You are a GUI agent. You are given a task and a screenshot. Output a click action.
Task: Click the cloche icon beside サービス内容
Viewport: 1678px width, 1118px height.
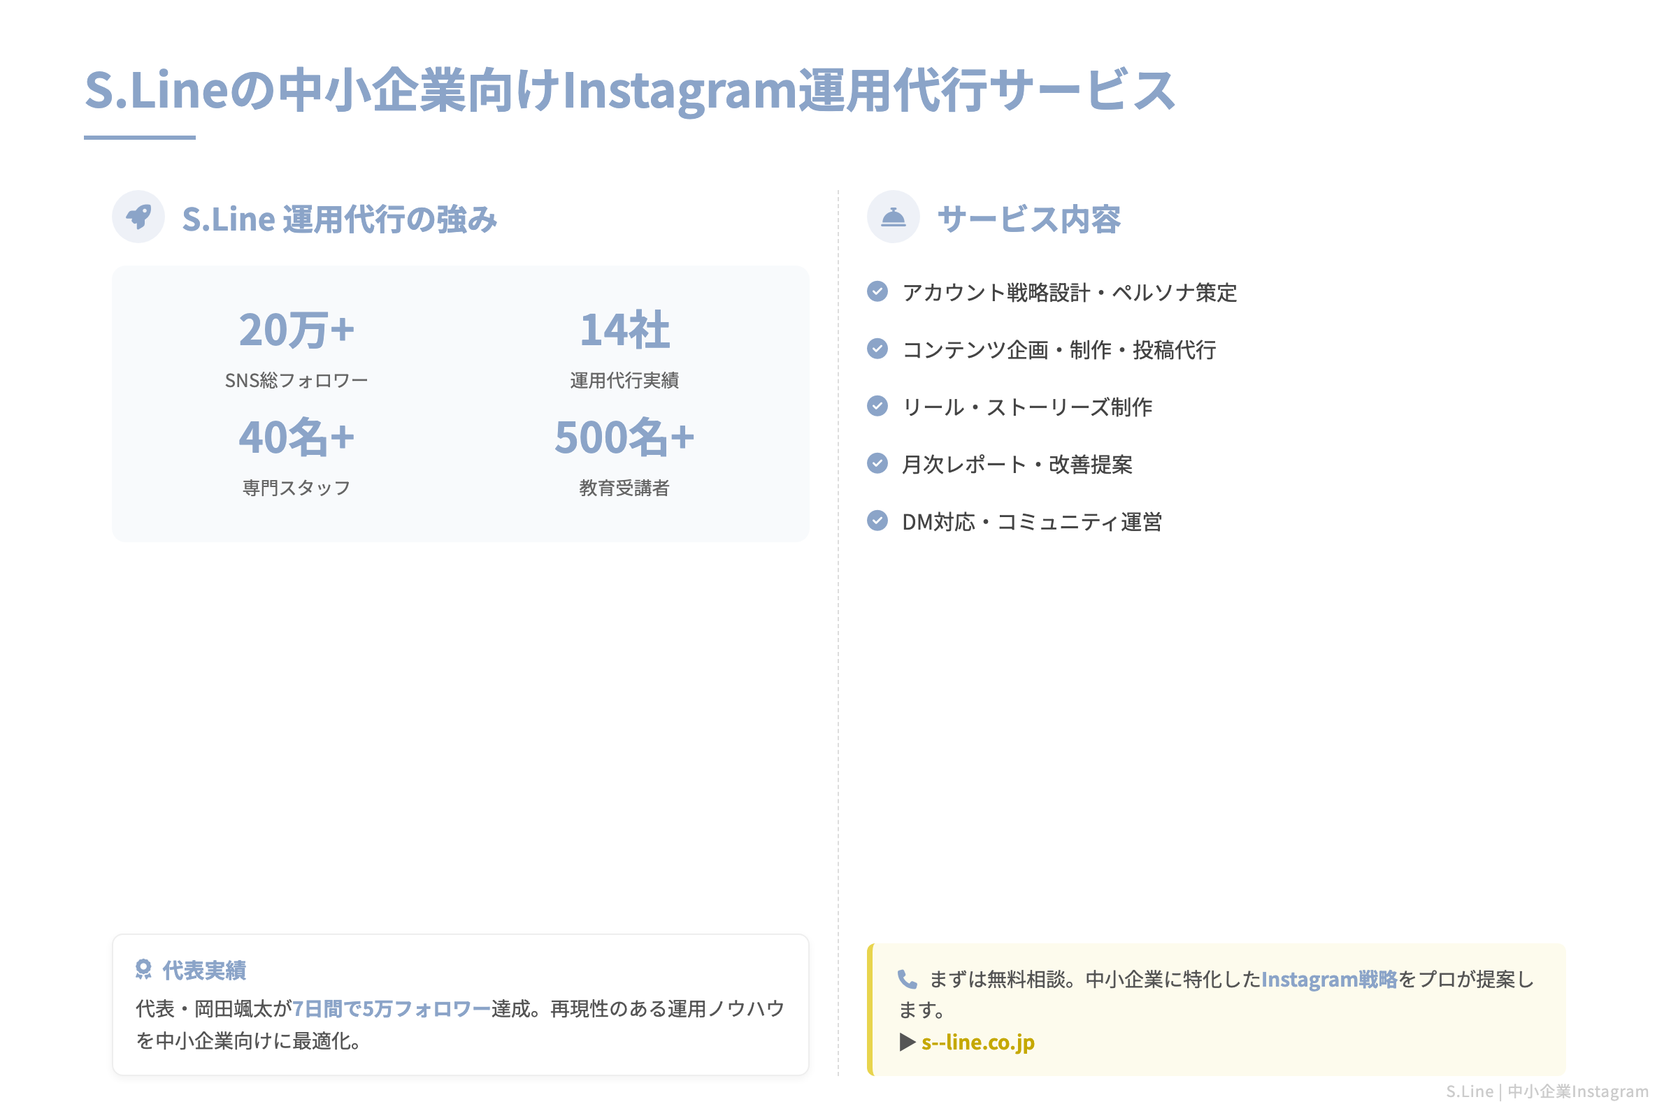click(x=894, y=217)
